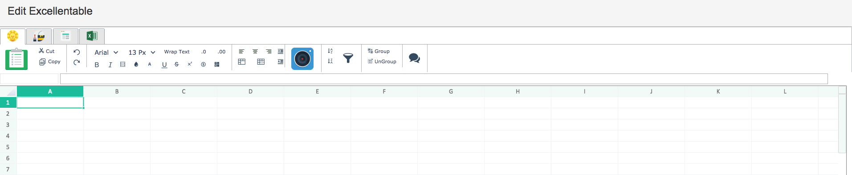Click the green clipboard paste icon
The width and height of the screenshot is (852, 175).
click(x=16, y=59)
